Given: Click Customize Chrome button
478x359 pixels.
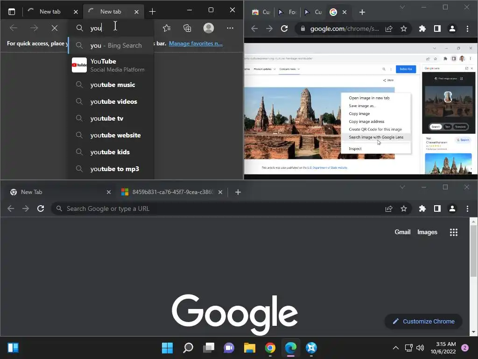Looking at the screenshot, I should click(424, 322).
